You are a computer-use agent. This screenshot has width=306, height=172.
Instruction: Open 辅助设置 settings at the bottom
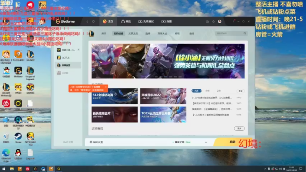coord(96,142)
